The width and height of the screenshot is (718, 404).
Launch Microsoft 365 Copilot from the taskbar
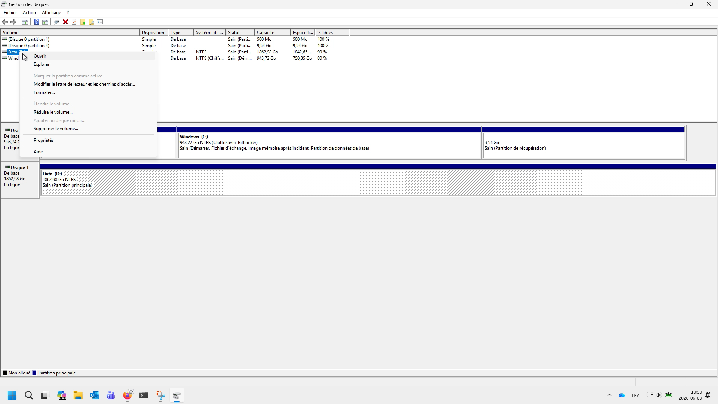tap(62, 395)
